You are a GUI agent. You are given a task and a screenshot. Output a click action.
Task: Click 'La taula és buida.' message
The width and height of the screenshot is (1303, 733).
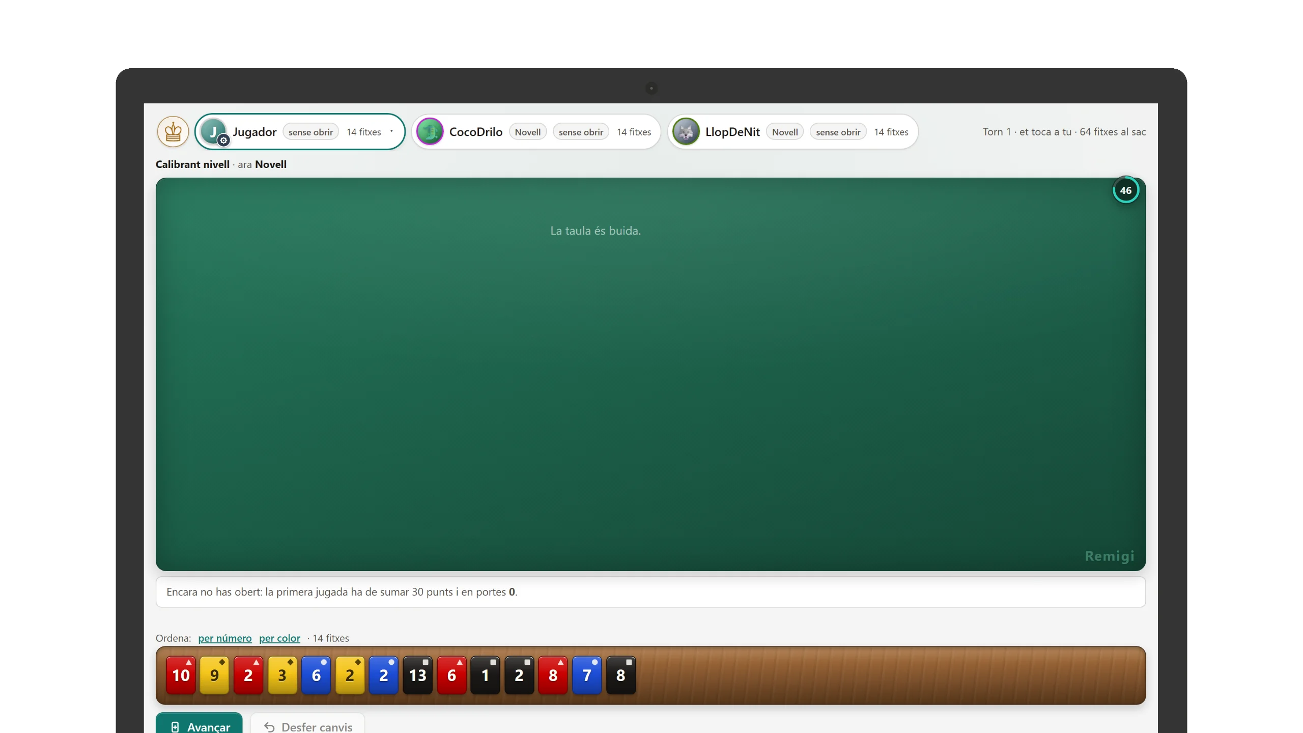[596, 231]
